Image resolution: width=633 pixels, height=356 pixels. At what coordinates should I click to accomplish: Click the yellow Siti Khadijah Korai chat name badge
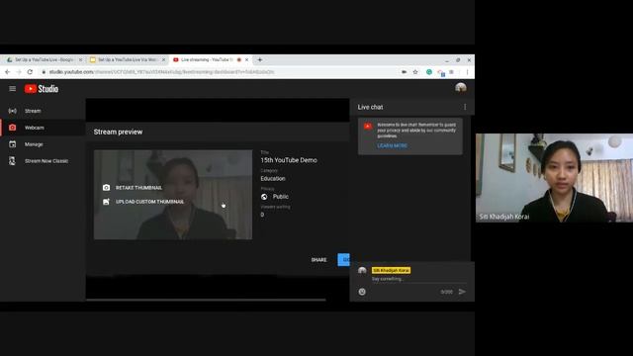pyautogui.click(x=391, y=270)
